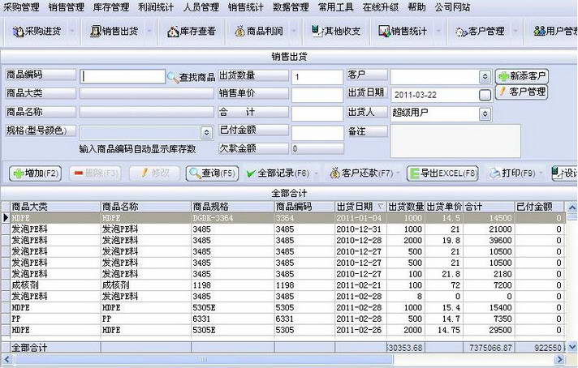Screen dimensions: 578x368
Task: Open the 规格(型号颜色) combo box dropdown
Action: coord(207,132)
